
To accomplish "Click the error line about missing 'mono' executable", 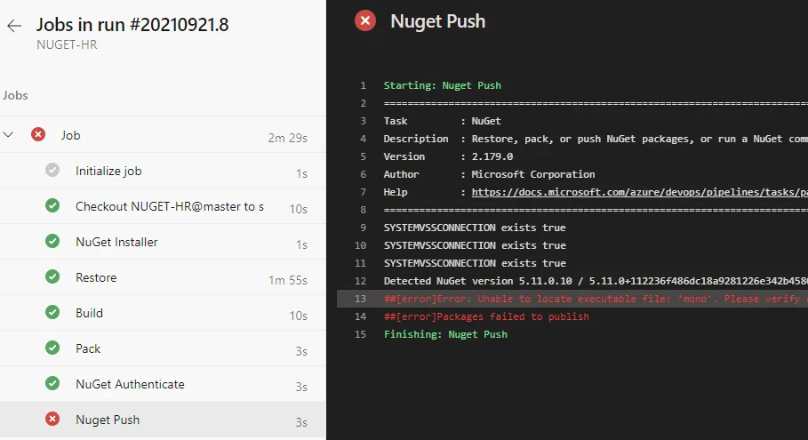I will (596, 299).
